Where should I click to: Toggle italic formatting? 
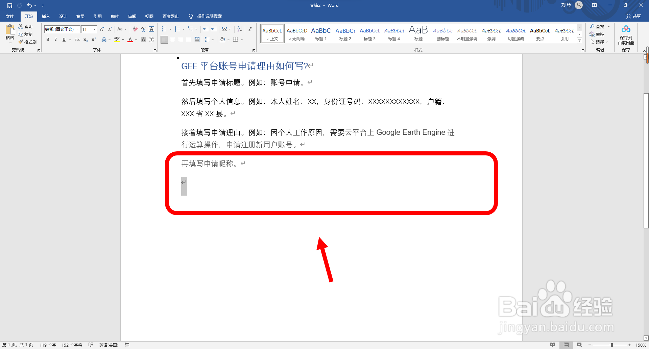pos(56,40)
